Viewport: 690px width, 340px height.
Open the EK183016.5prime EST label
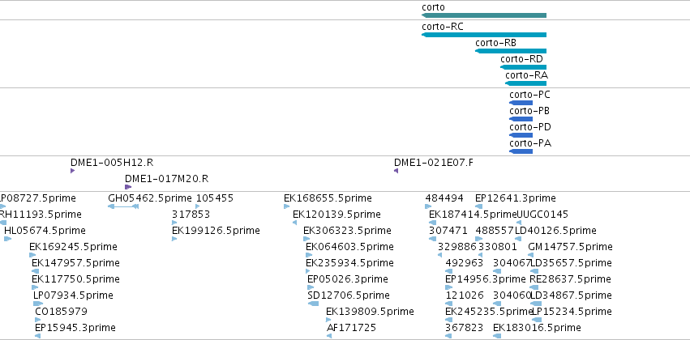(x=537, y=328)
